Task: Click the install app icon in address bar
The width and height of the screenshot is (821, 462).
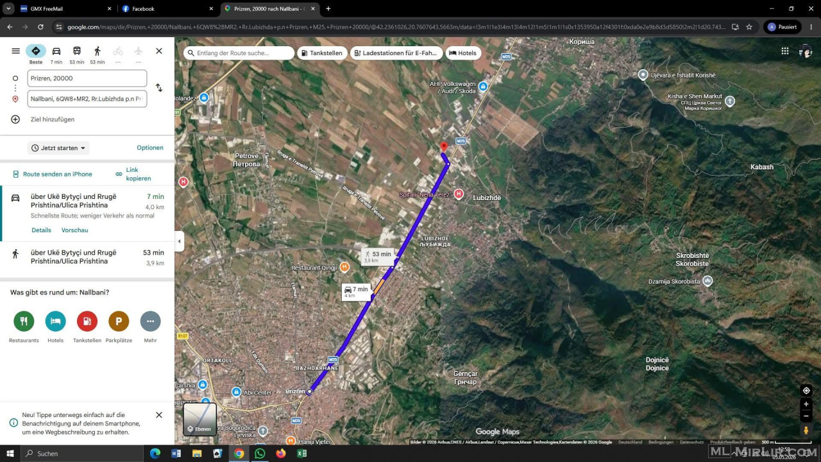Action: (735, 27)
